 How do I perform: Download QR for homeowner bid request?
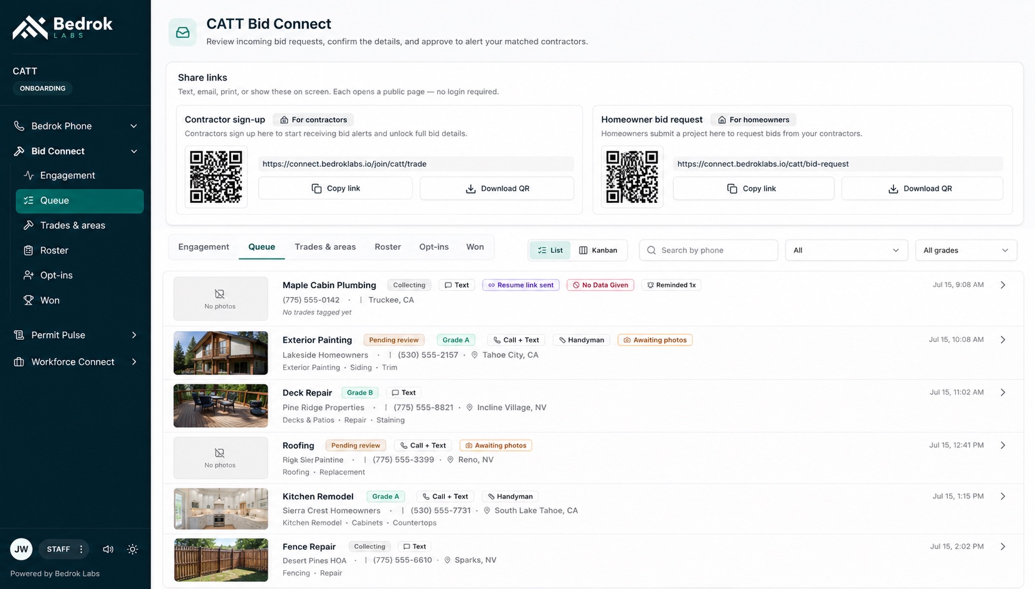click(x=922, y=188)
